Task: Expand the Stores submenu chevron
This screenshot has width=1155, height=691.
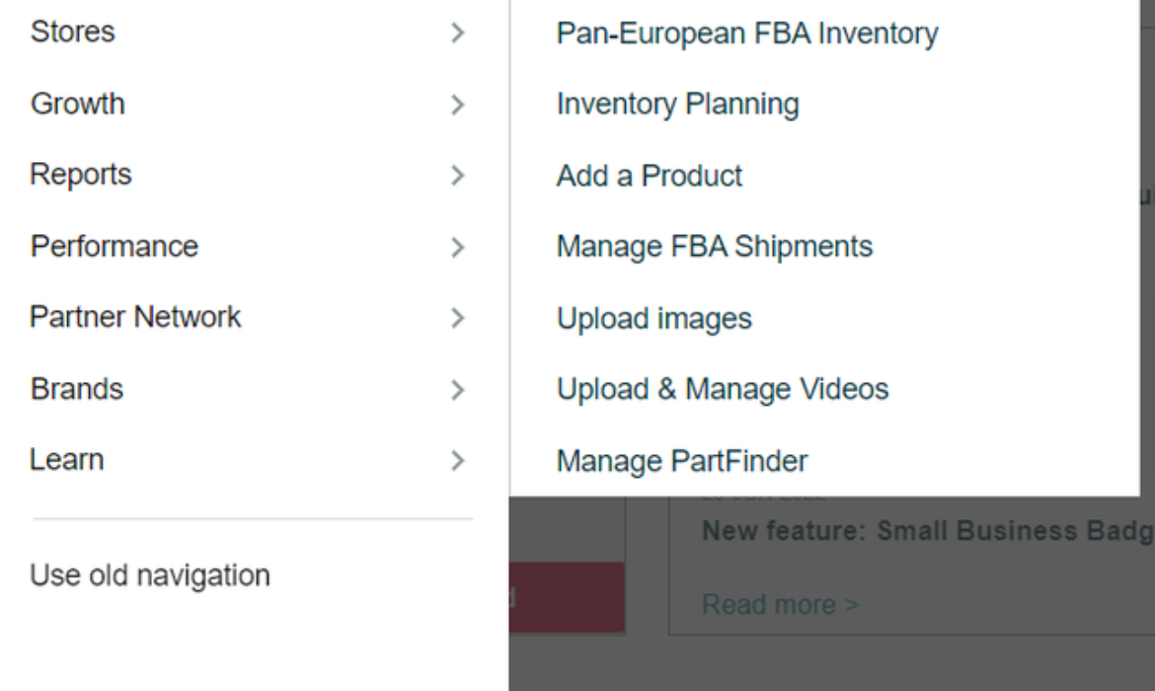Action: [456, 33]
